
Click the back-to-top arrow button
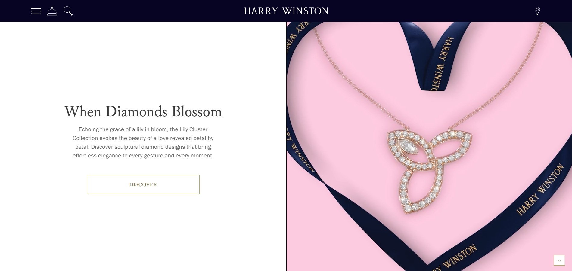(559, 260)
